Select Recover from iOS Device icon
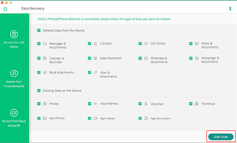The width and height of the screenshot is (237, 143). tap(14, 35)
